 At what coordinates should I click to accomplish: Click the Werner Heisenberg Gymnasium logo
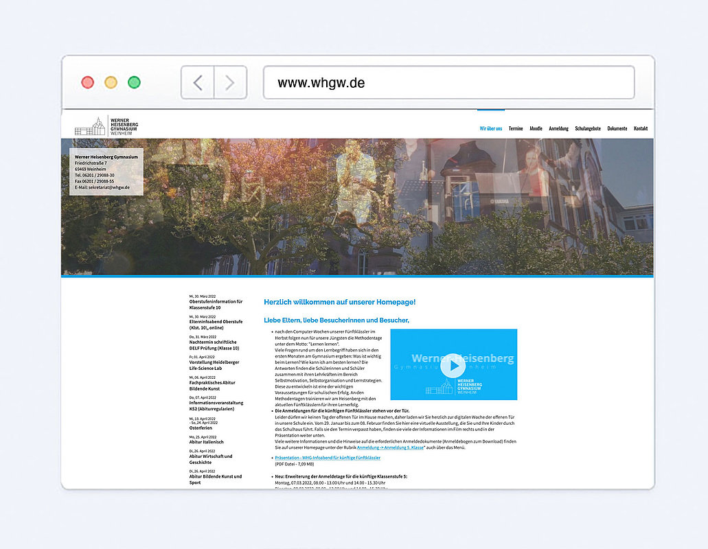[x=106, y=126]
